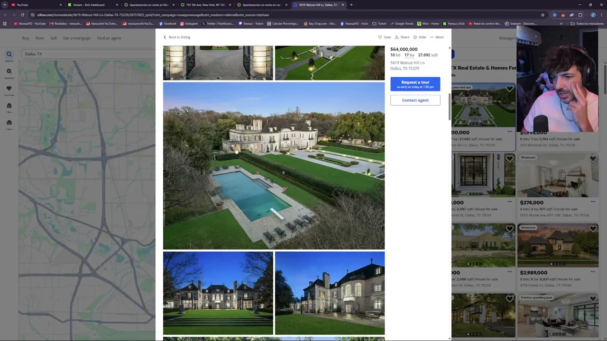Open the $2,989,000 Forest Ln listing photo
This screenshot has width=607, height=341.
[x=558, y=245]
